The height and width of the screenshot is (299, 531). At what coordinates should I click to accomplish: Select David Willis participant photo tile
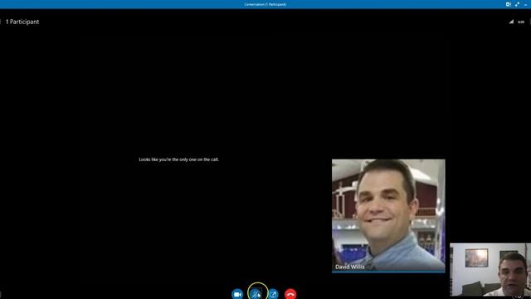point(388,216)
